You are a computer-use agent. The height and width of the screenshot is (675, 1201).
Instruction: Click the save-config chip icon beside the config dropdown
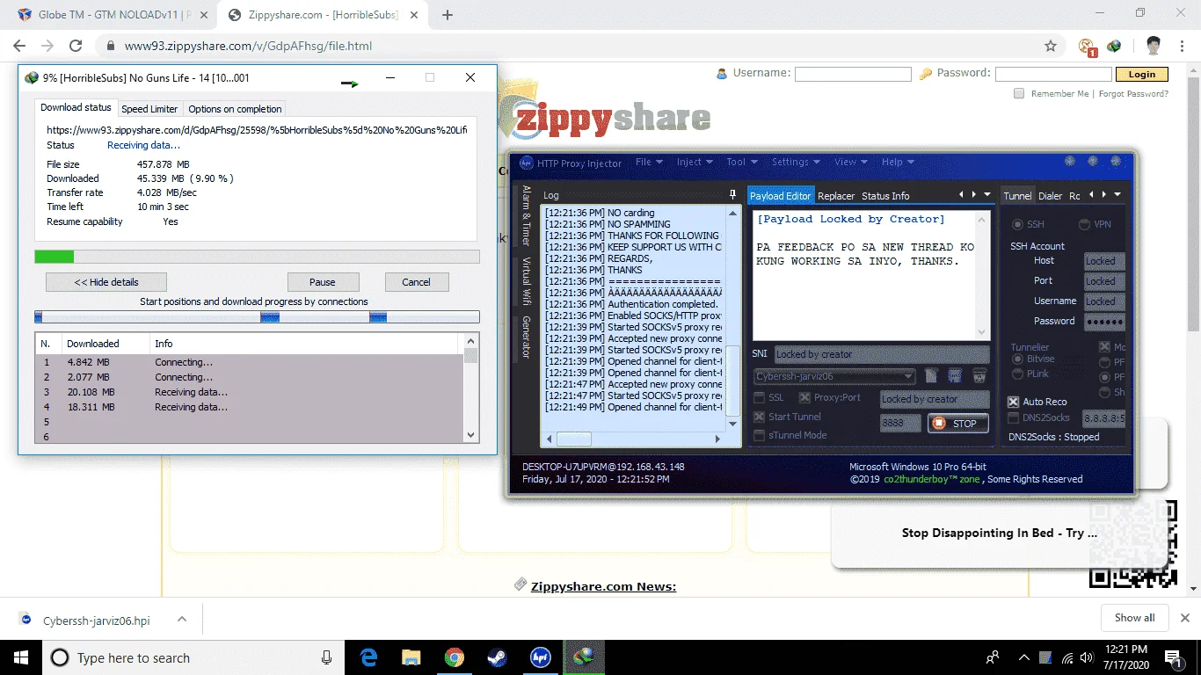[x=955, y=376]
